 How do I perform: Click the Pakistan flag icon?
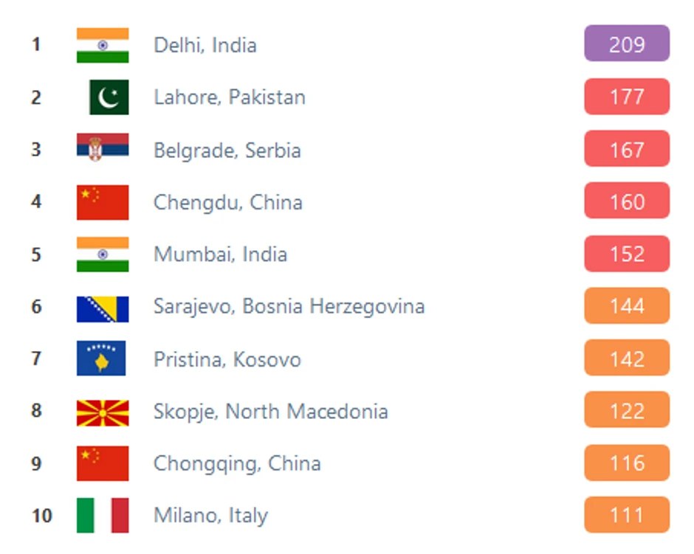(109, 97)
